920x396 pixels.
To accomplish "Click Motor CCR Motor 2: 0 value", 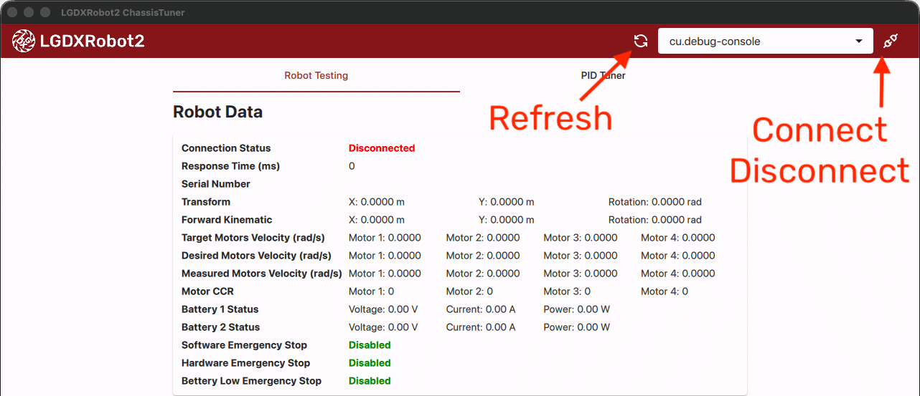I will point(469,291).
